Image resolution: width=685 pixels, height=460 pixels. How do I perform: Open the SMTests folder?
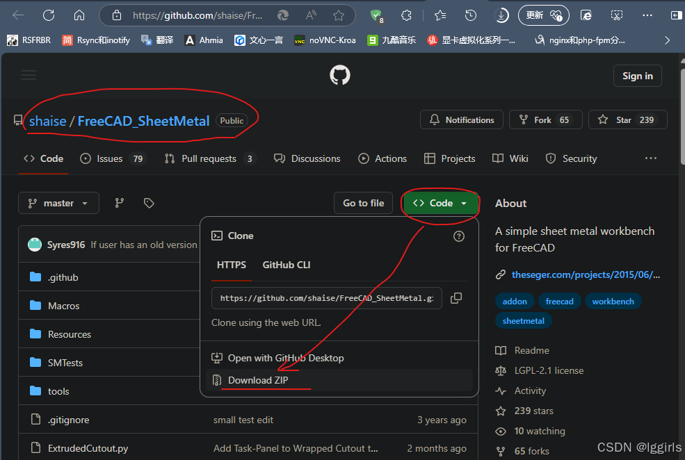(65, 363)
